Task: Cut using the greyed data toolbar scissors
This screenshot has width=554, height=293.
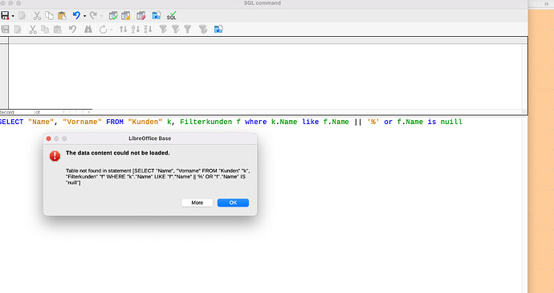Action: point(33,29)
